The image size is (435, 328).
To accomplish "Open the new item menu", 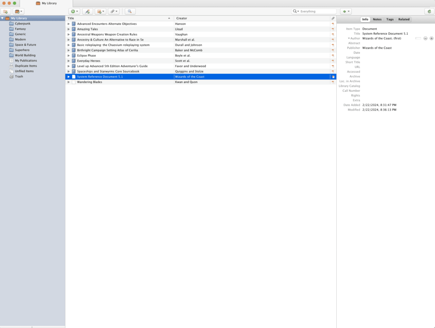I will point(73,11).
